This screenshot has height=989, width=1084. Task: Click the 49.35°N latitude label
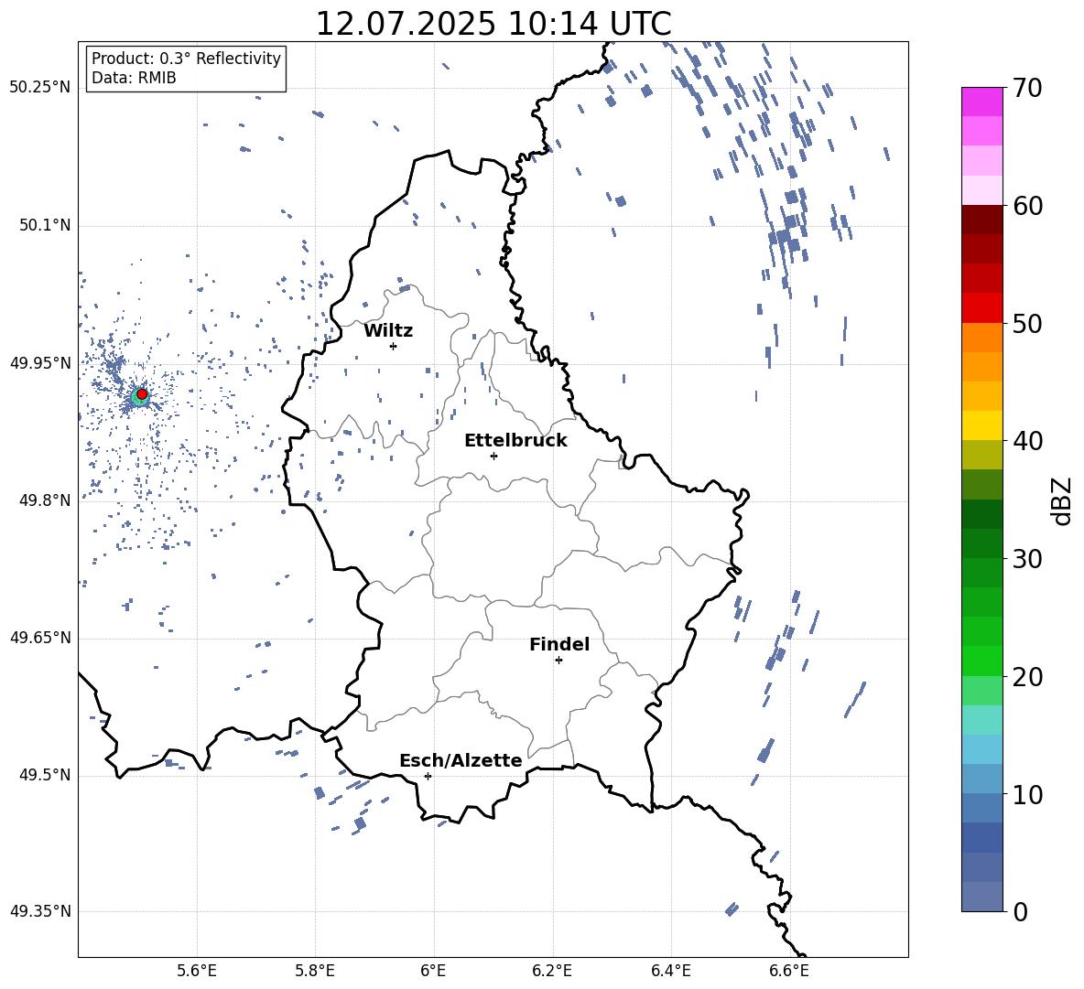(40, 911)
